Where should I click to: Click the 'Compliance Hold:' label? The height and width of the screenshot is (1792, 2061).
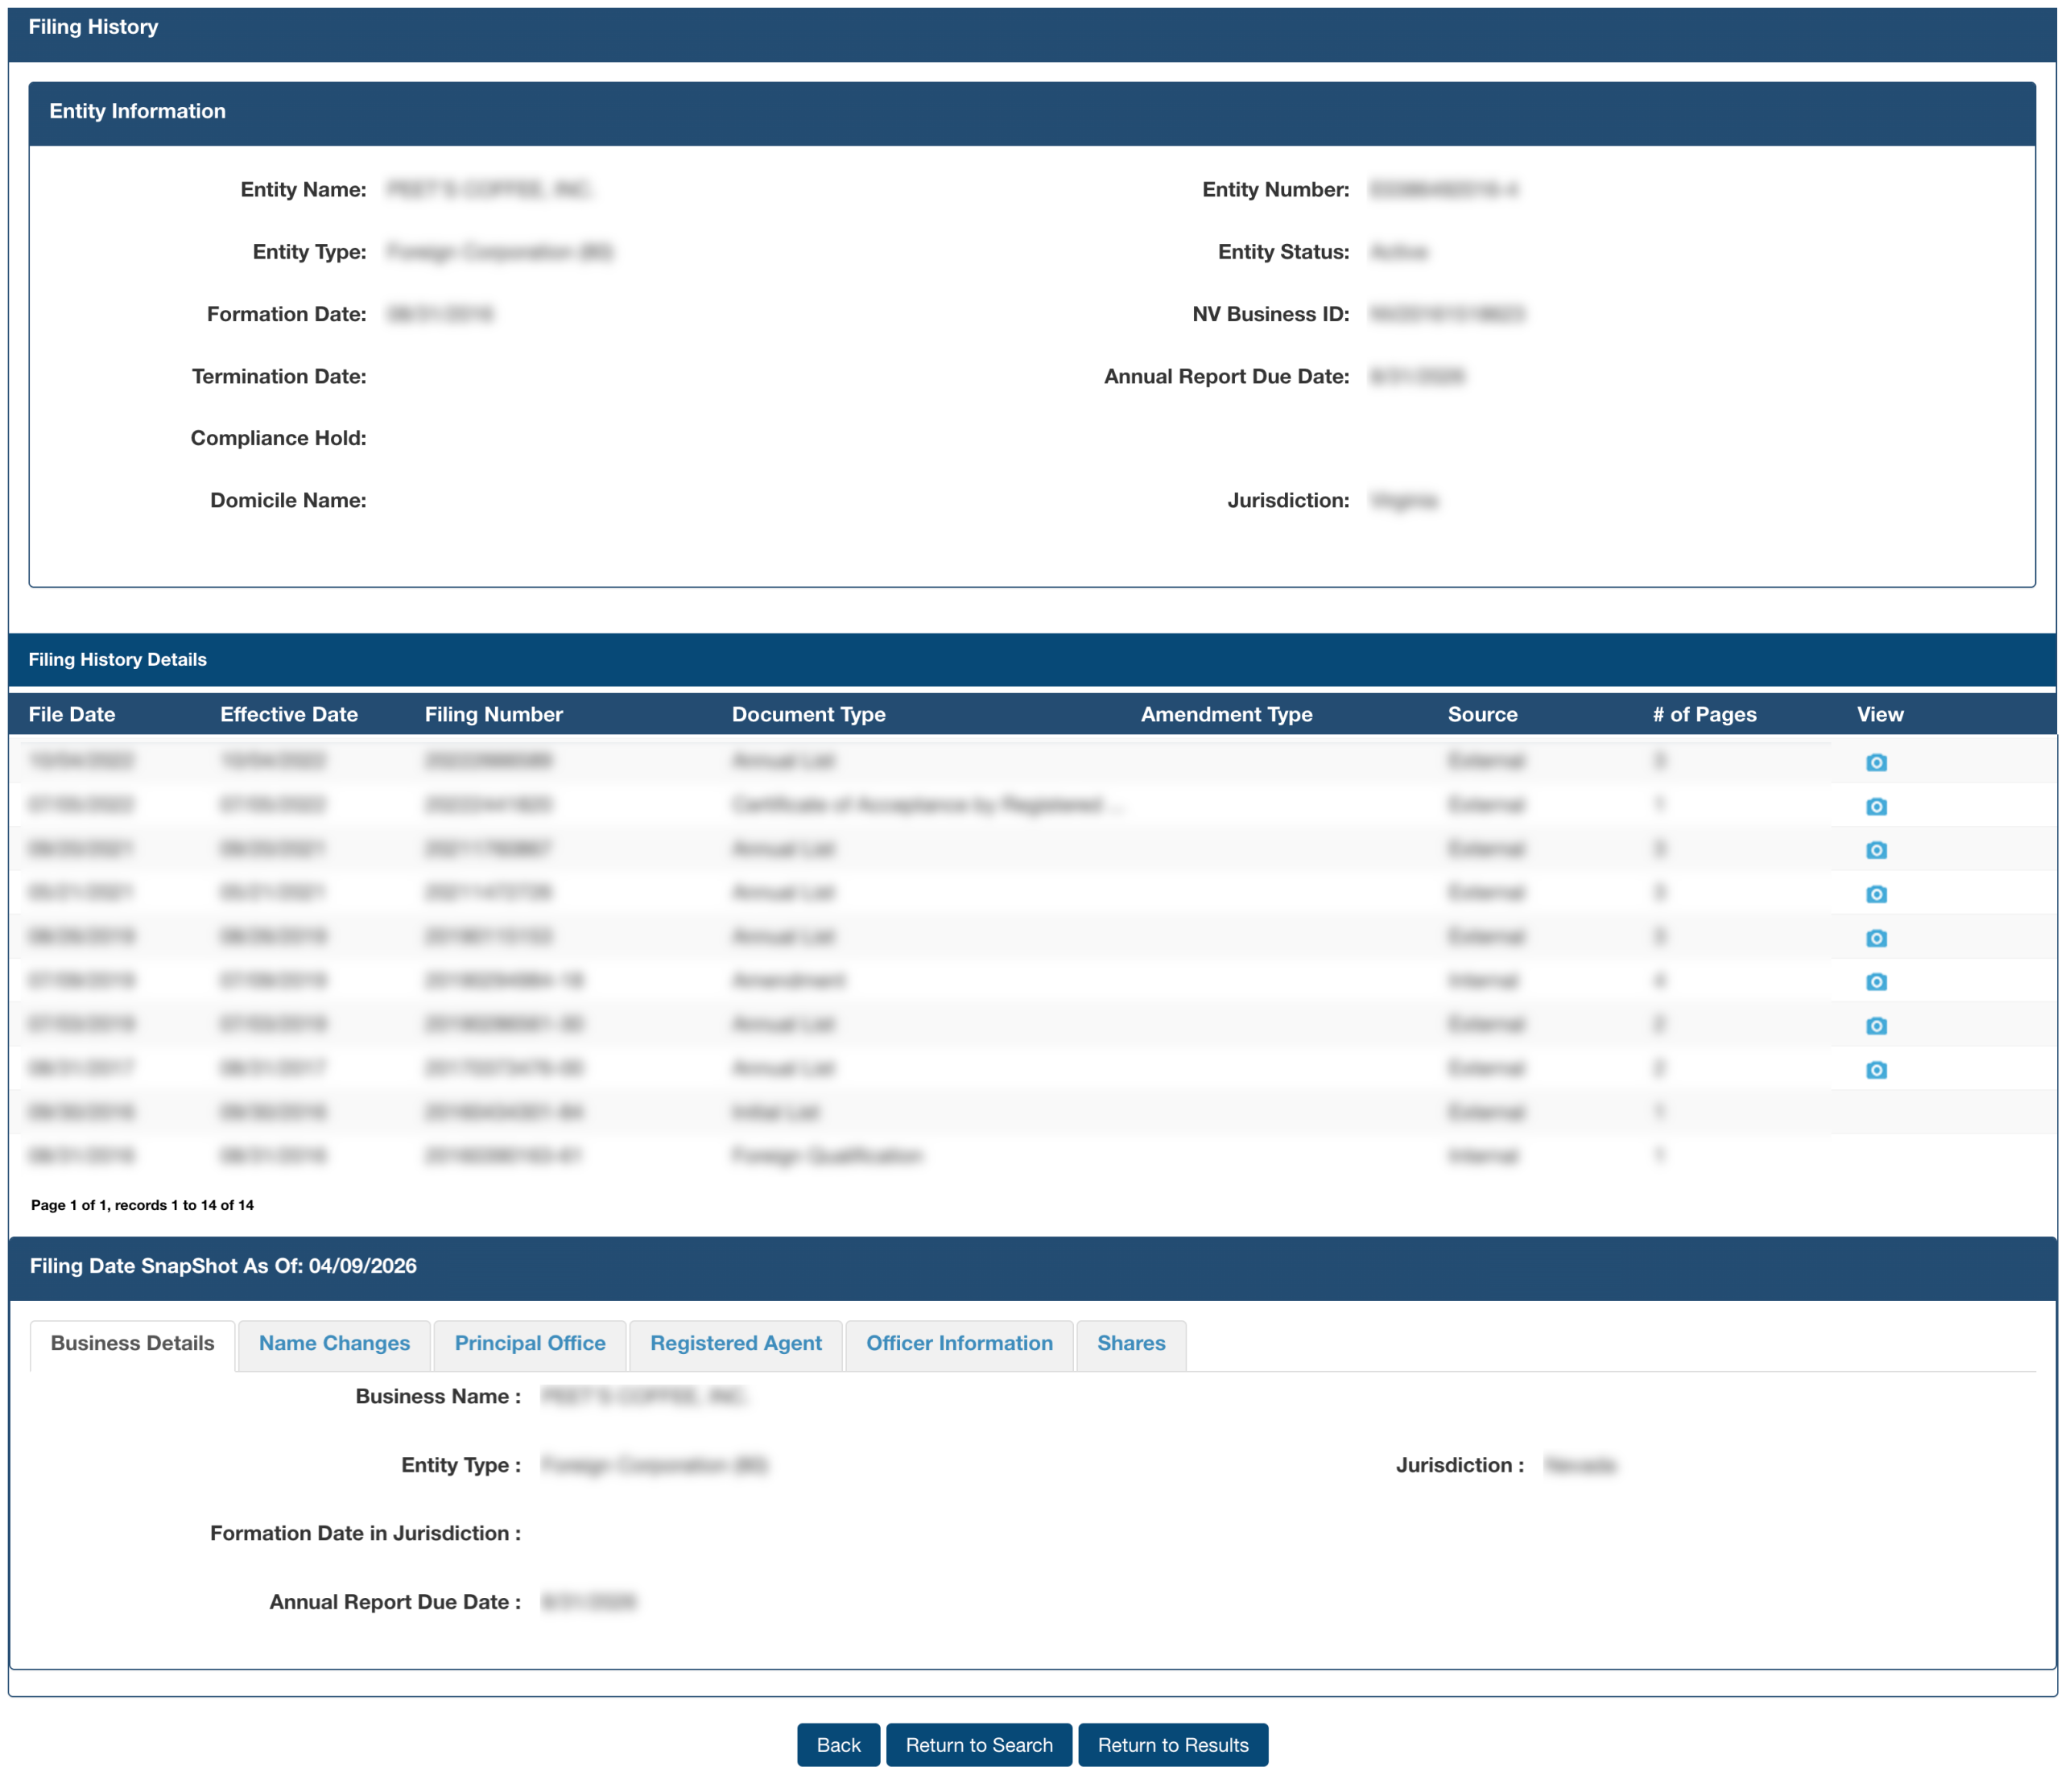click(x=278, y=438)
